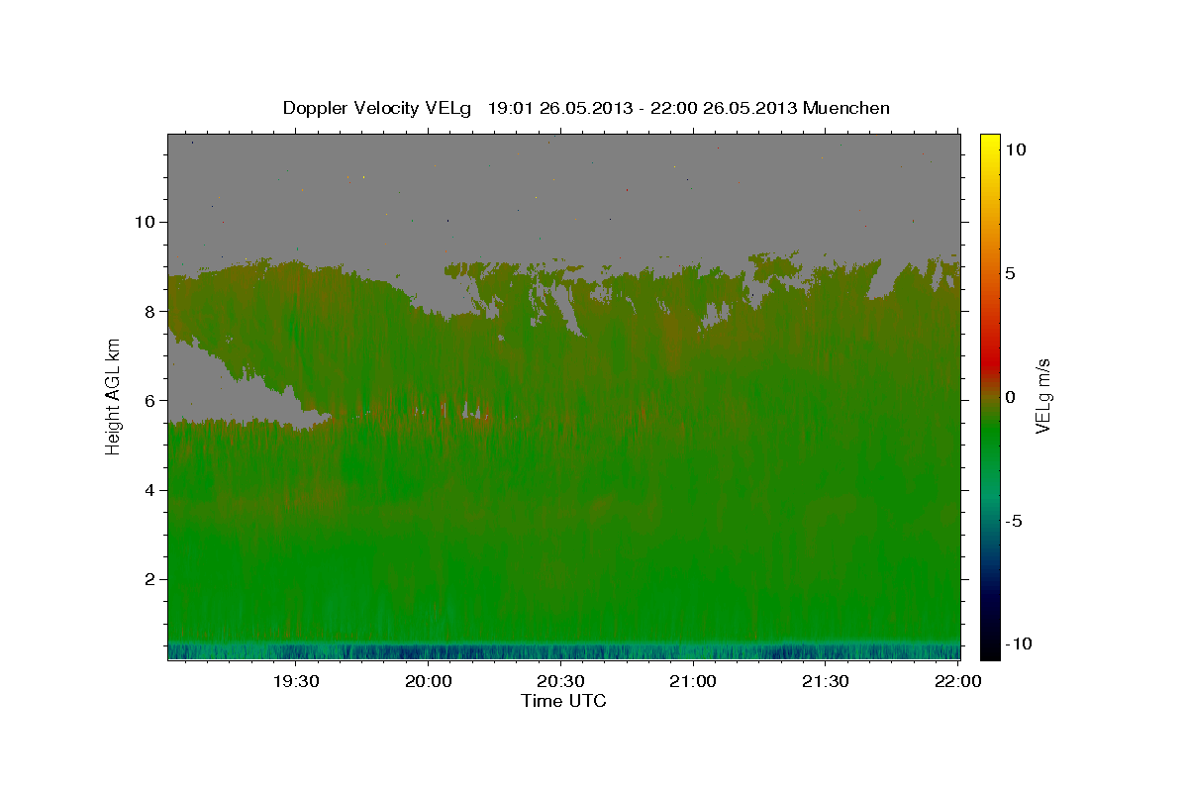Select the '19:30' time axis label
The width and height of the screenshot is (1188, 792).
(x=295, y=681)
